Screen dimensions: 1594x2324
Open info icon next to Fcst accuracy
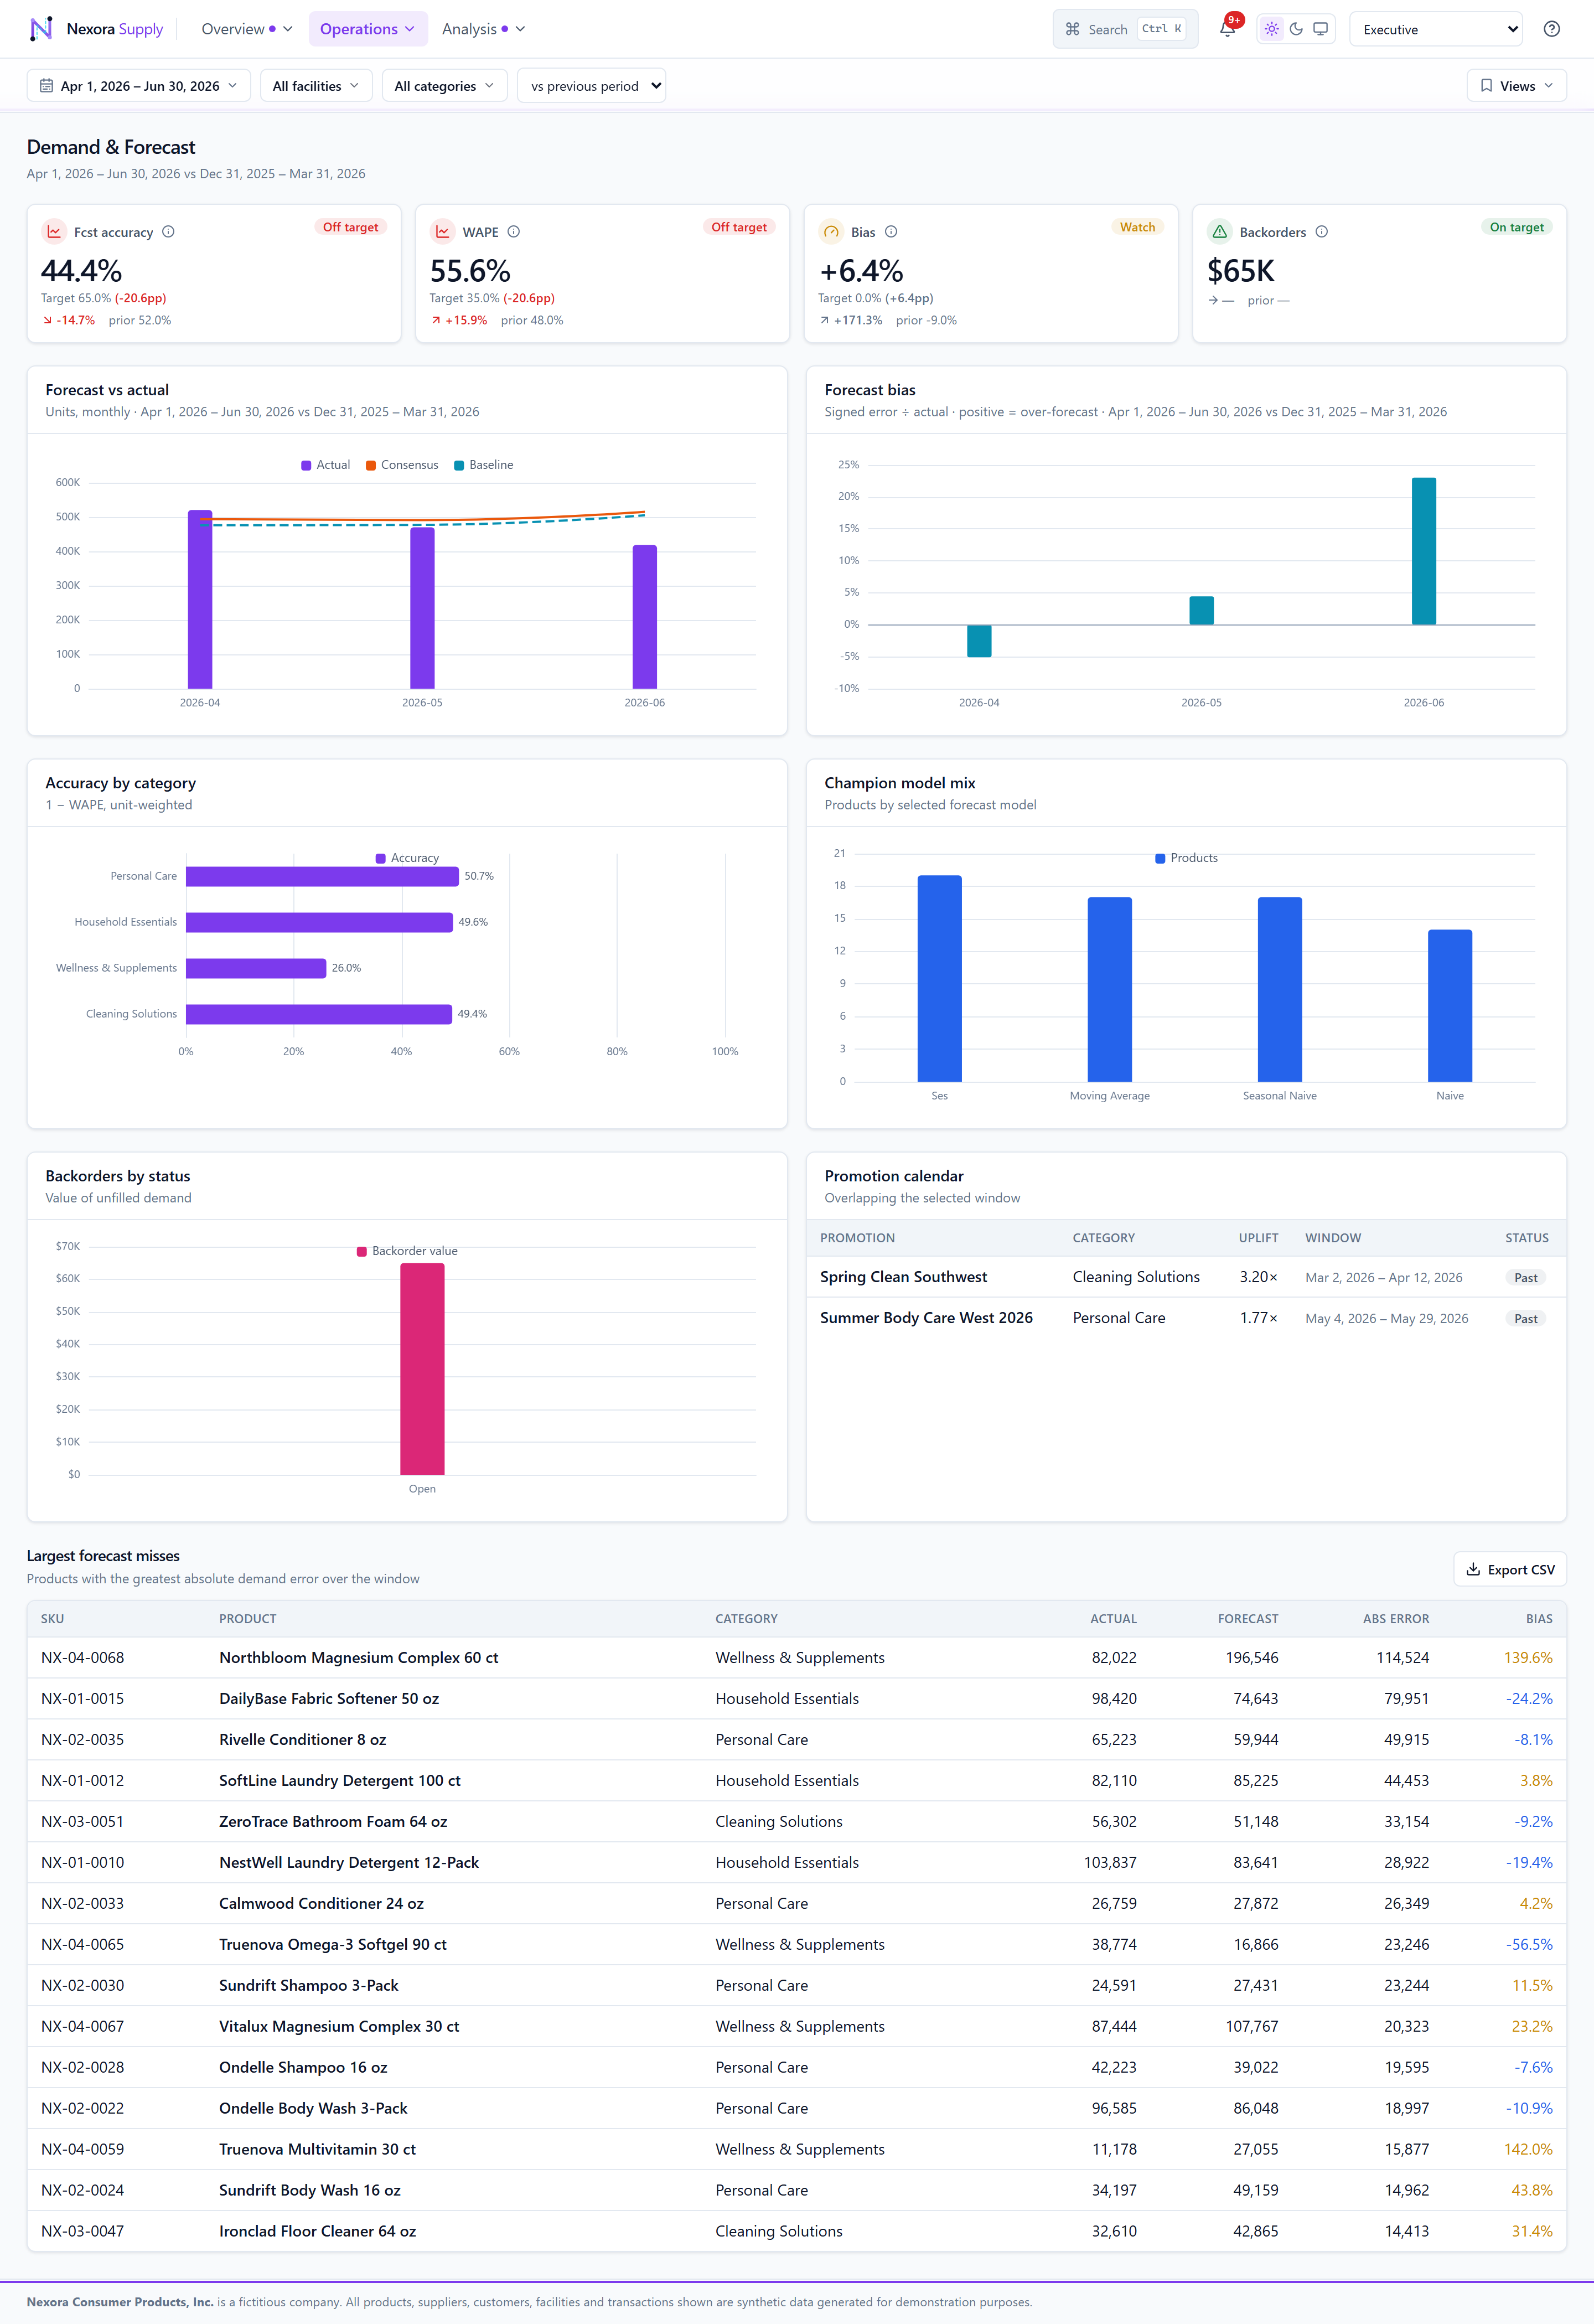click(x=168, y=232)
